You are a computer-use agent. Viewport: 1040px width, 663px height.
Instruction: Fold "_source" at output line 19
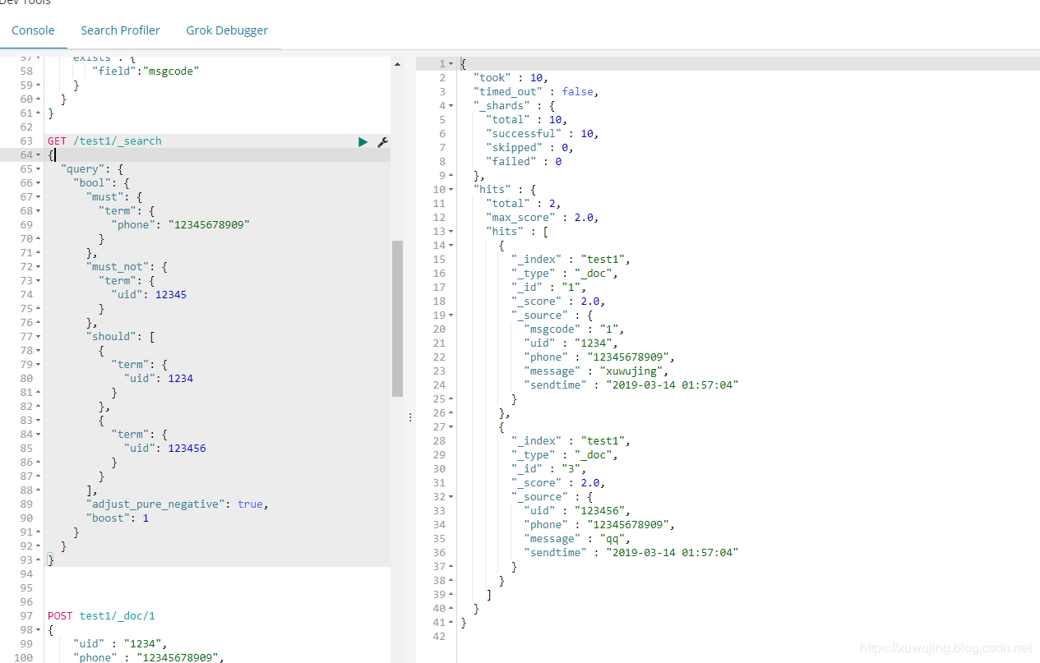(451, 315)
